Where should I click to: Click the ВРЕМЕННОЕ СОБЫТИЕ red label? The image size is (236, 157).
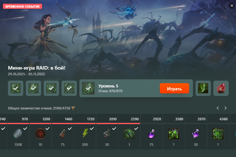click(x=22, y=6)
